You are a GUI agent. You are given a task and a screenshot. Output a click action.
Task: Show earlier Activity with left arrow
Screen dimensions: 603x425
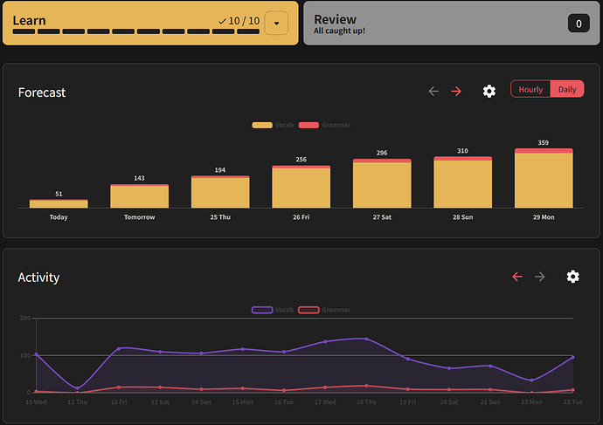pyautogui.click(x=516, y=277)
